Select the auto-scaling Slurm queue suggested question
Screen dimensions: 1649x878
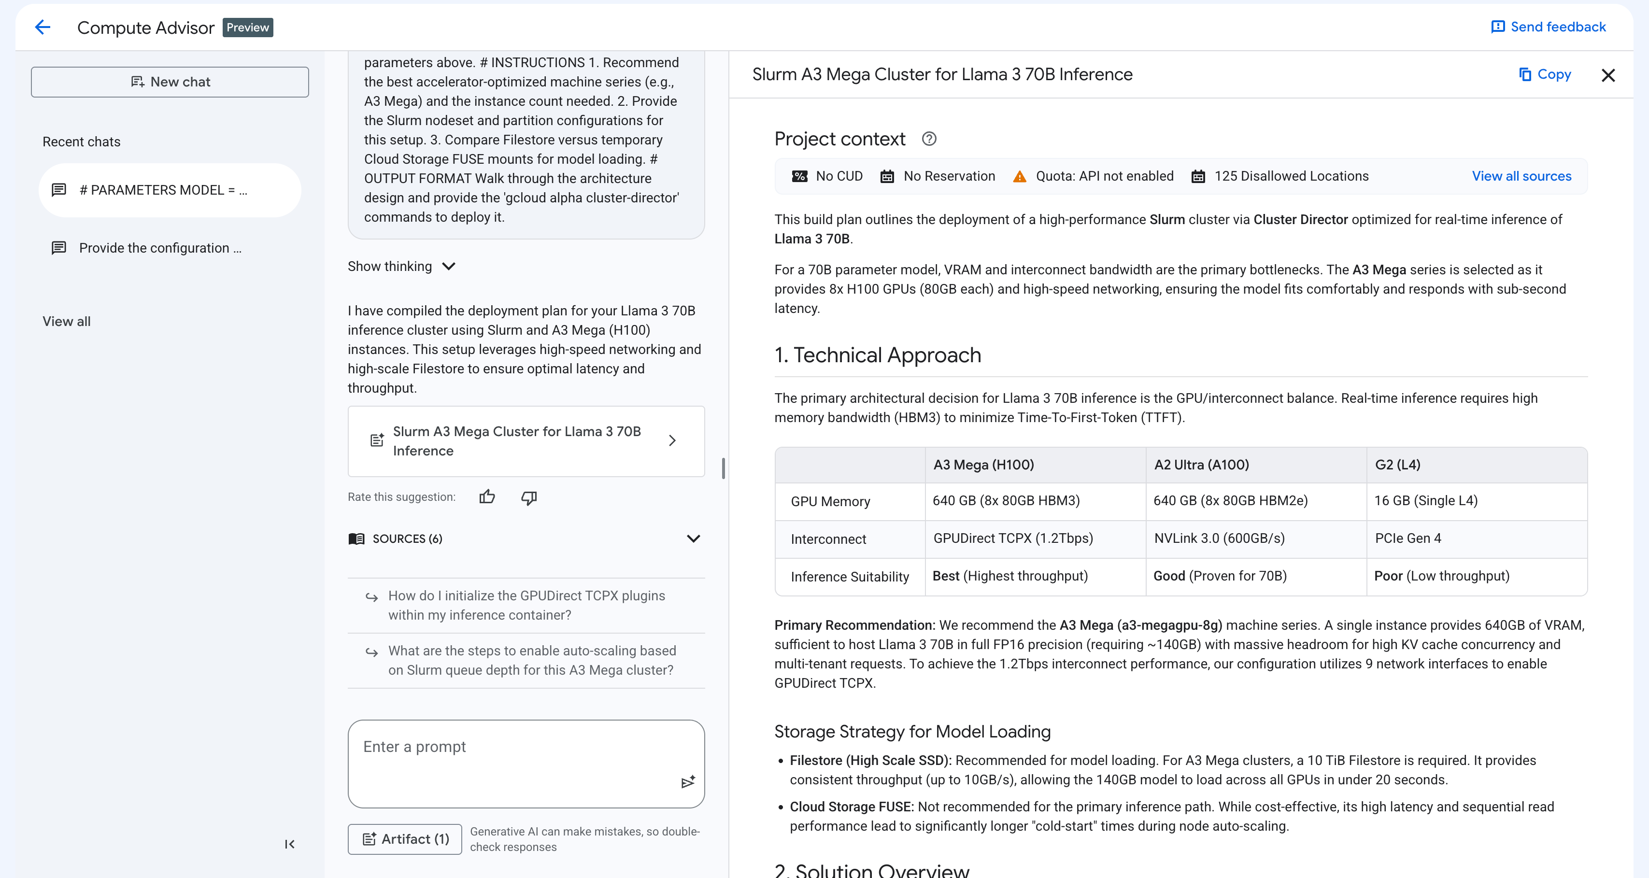526,660
